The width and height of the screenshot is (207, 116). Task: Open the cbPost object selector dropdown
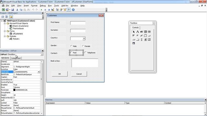click(42, 54)
